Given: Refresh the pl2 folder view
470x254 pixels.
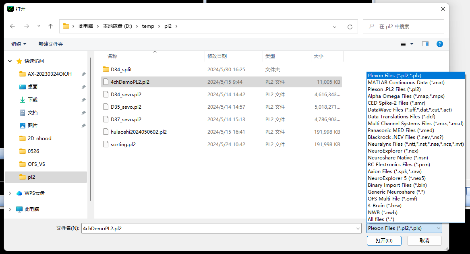Looking at the screenshot, I should coord(350,27).
